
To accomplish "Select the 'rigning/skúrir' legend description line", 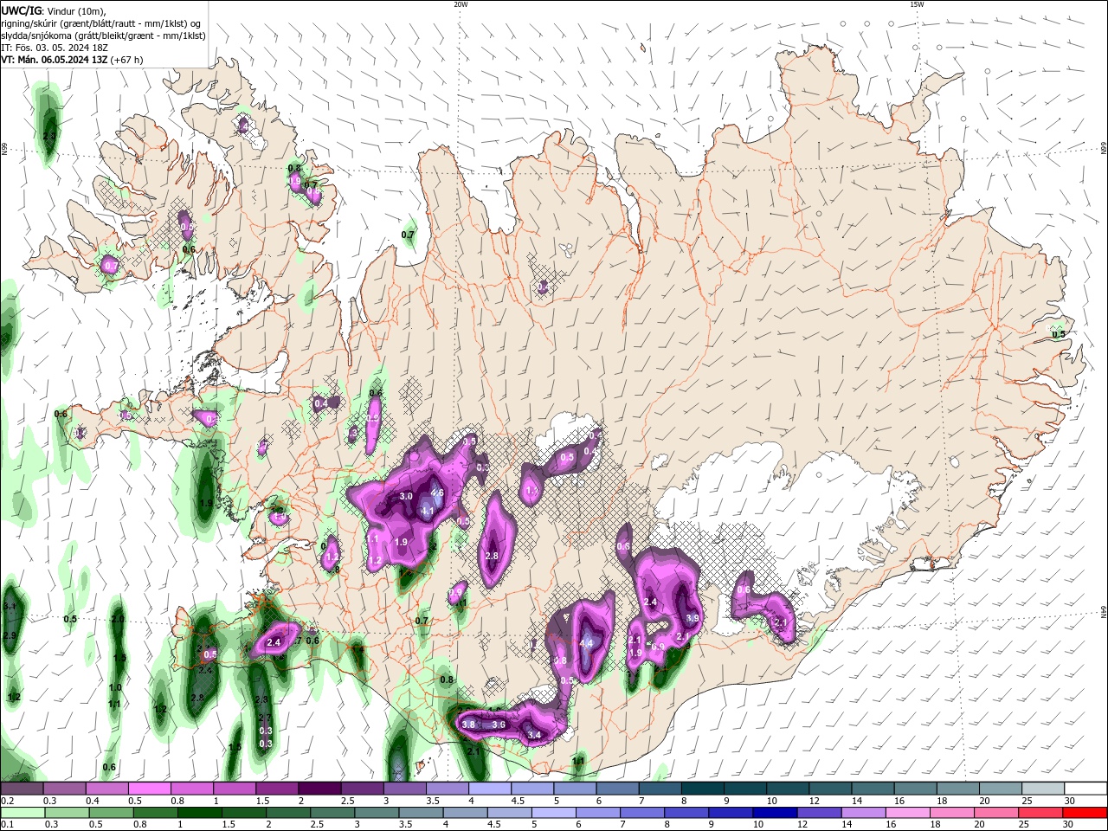I will point(101,23).
